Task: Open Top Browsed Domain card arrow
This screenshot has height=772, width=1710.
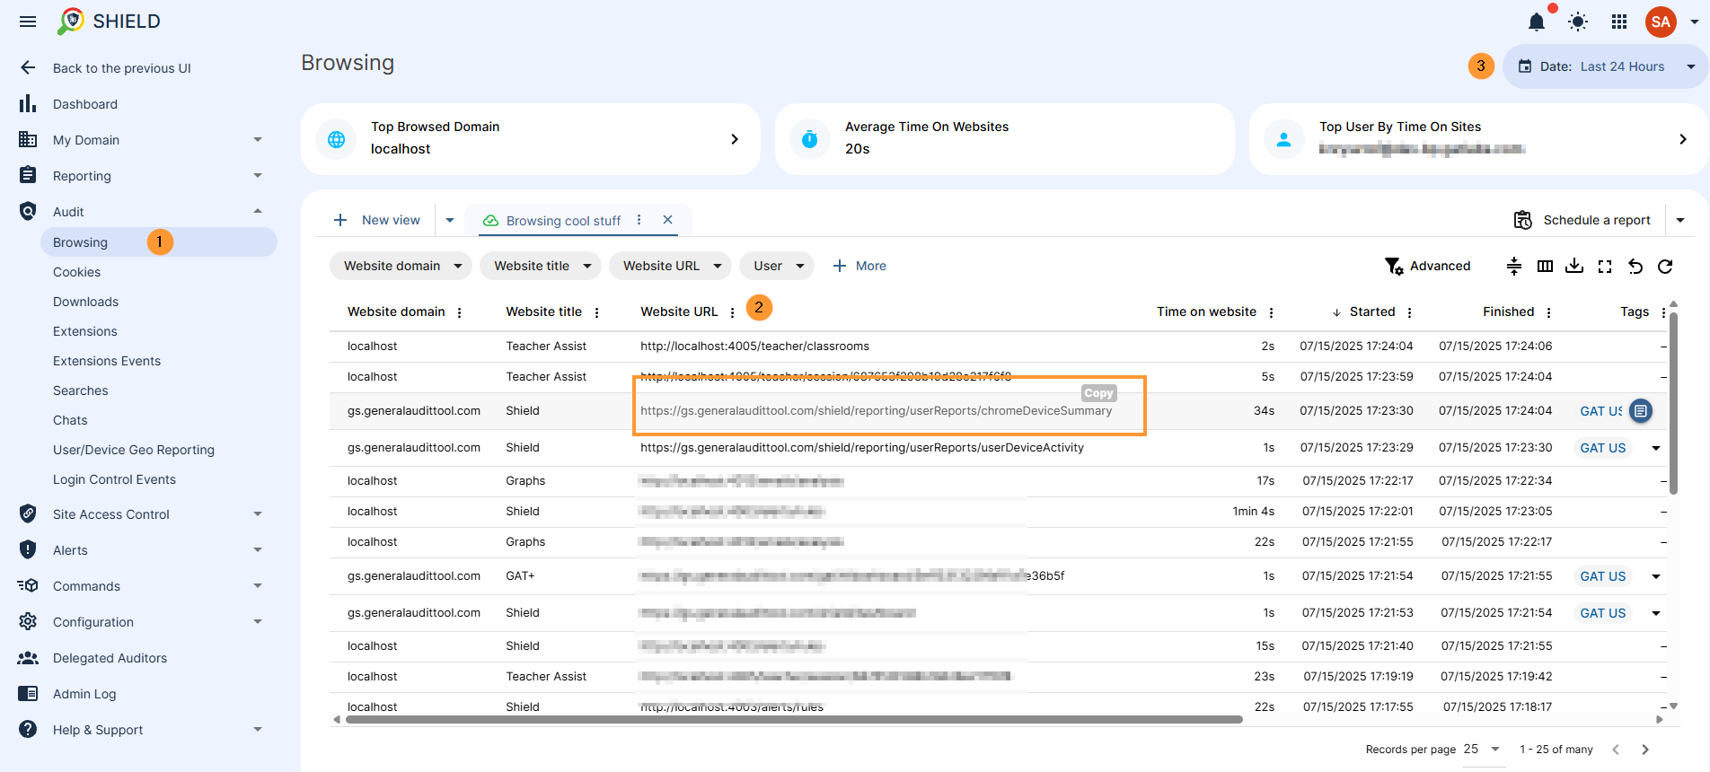Action: click(735, 139)
